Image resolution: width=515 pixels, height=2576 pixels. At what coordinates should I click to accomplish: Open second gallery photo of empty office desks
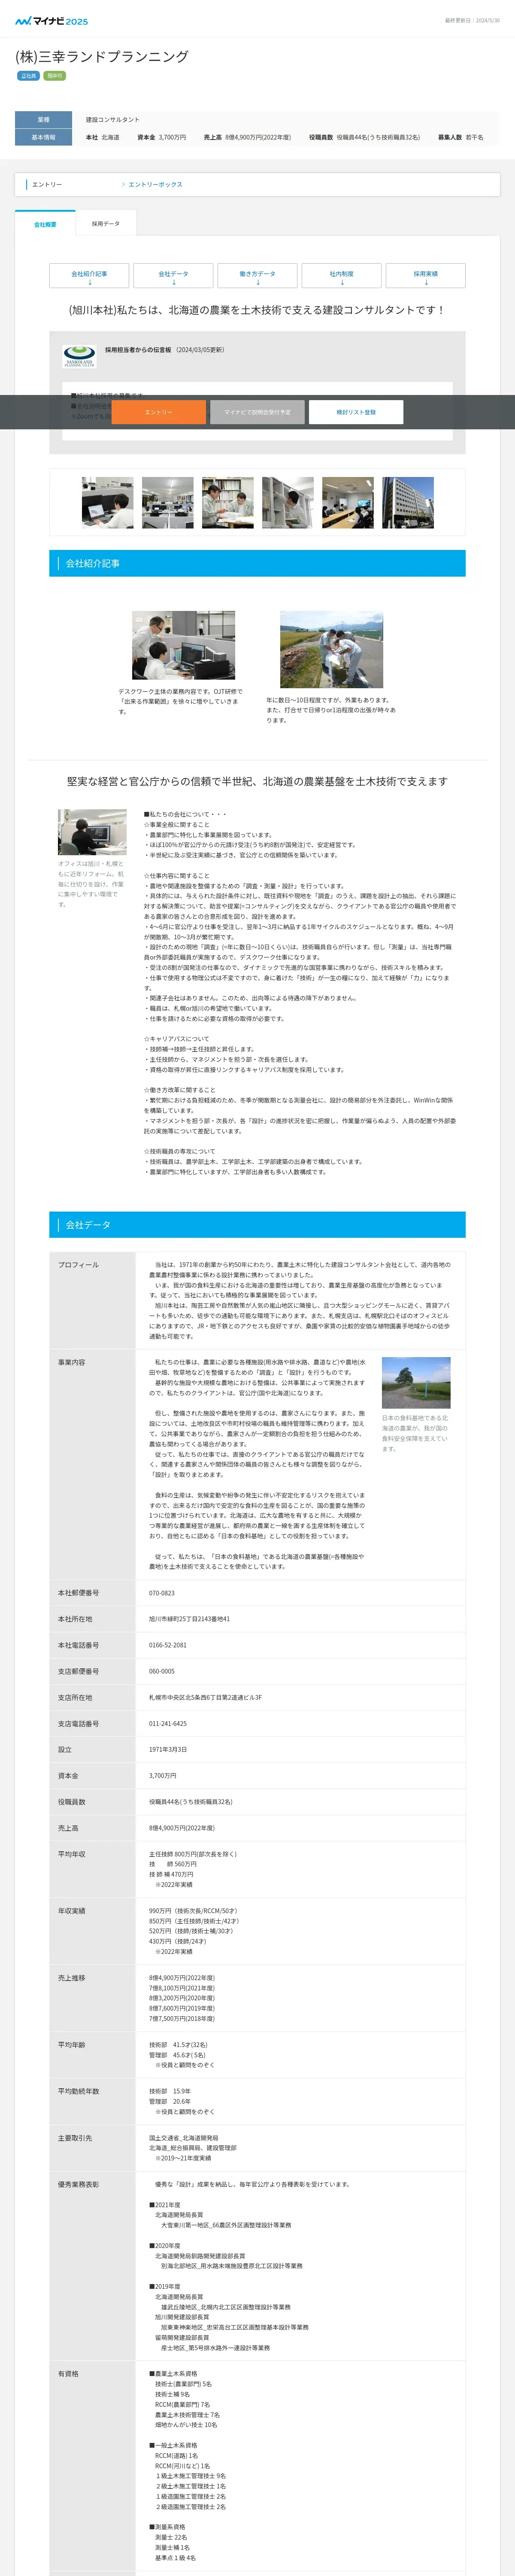pos(168,503)
